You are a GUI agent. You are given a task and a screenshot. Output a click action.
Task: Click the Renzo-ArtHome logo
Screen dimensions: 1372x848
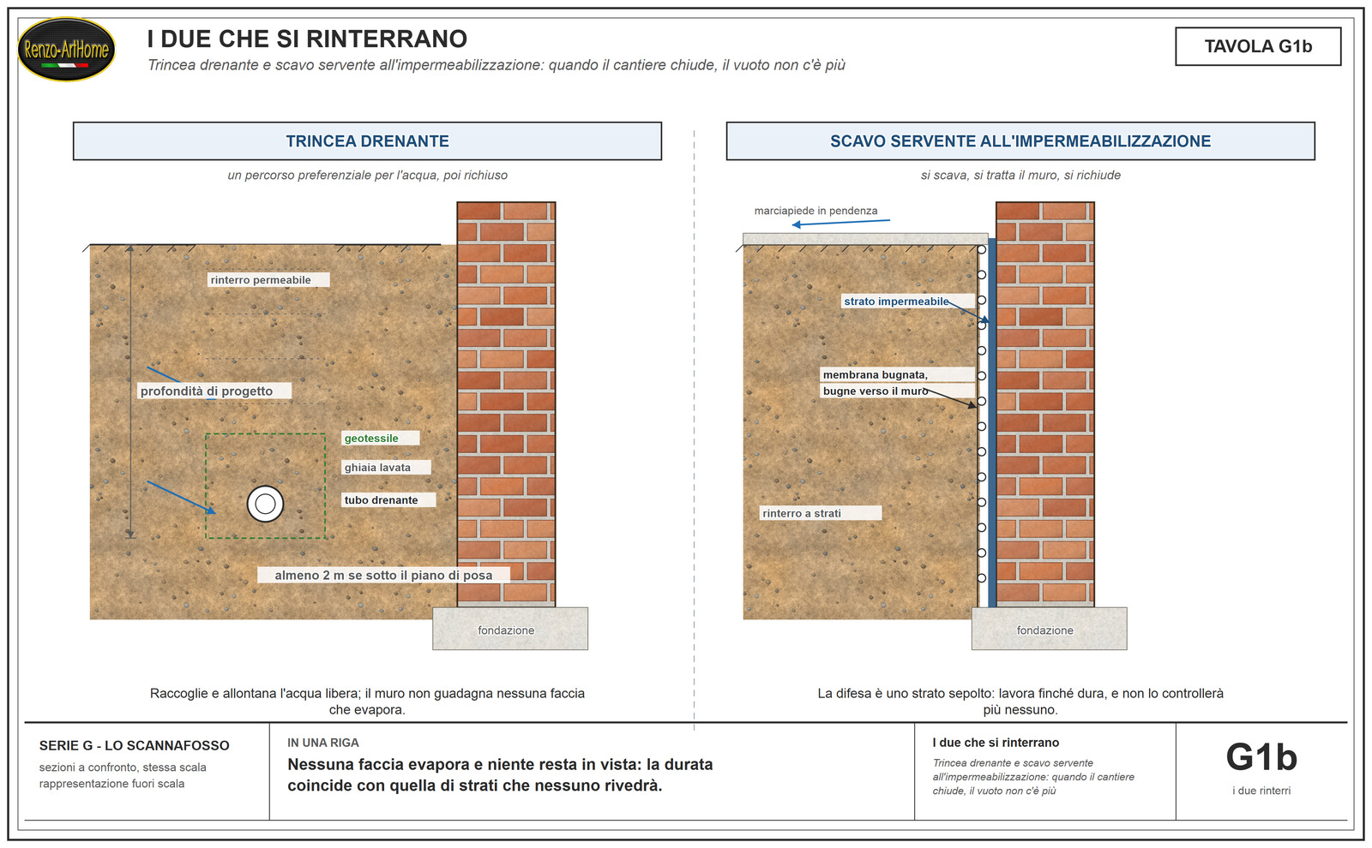67,50
